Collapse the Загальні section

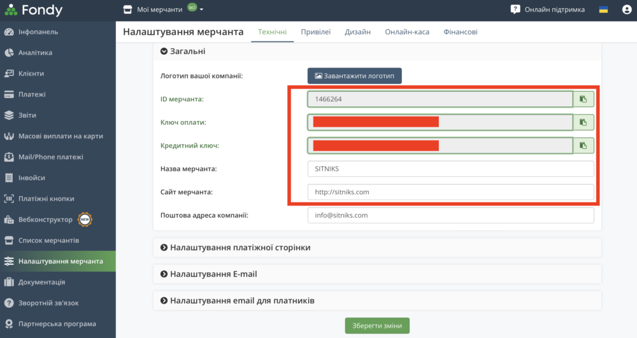(x=164, y=51)
